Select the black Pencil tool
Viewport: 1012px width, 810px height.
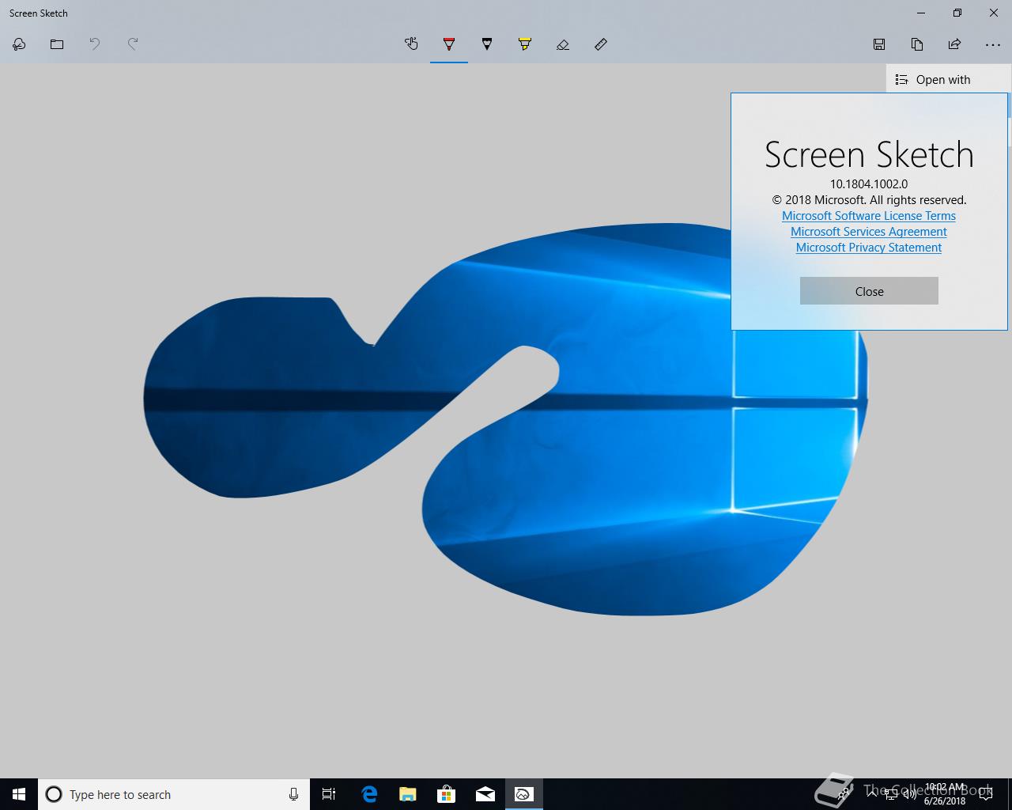(x=487, y=44)
